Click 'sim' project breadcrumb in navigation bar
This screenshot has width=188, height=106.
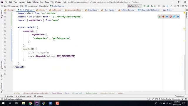[x=4, y=6]
